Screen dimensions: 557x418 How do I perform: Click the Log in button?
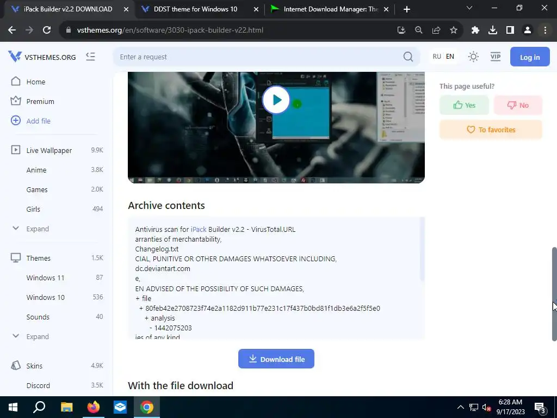[x=530, y=57]
